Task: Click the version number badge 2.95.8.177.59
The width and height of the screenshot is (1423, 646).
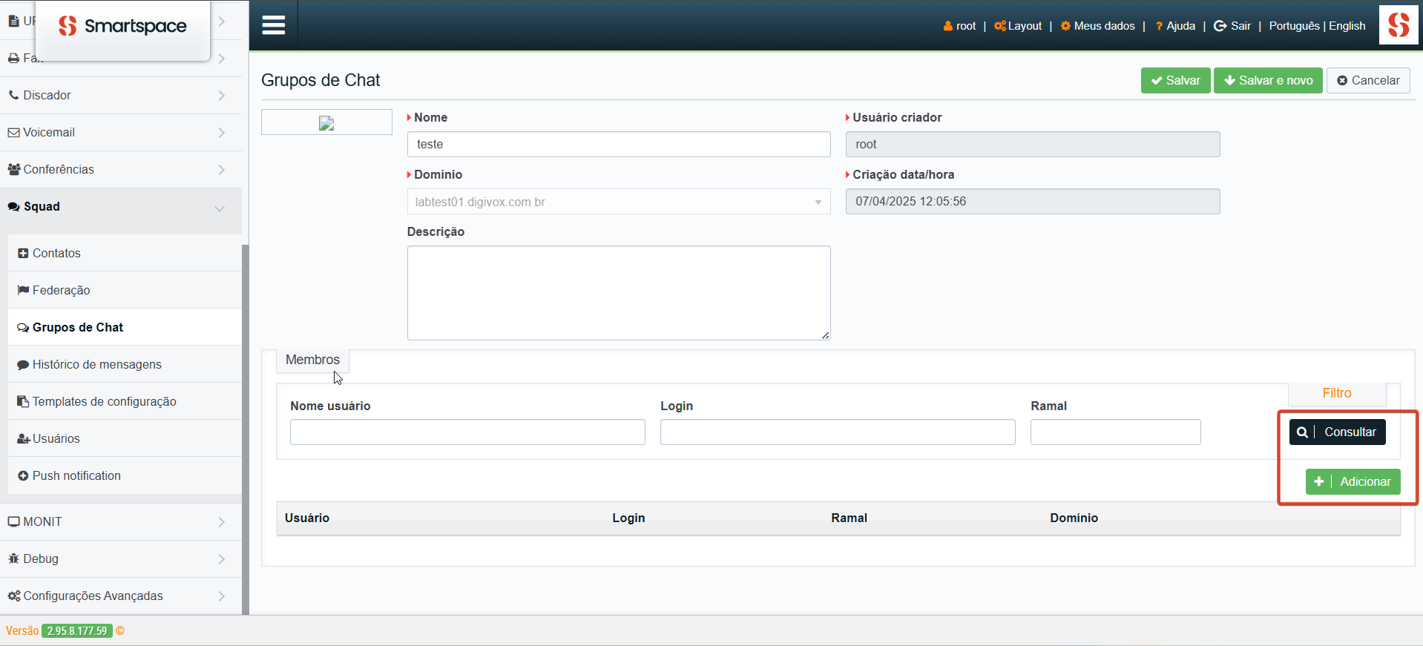Action: (77, 631)
